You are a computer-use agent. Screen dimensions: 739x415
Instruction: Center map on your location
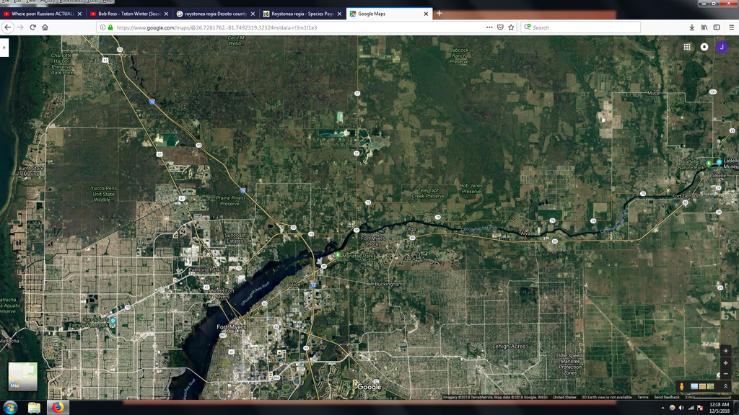point(726,351)
